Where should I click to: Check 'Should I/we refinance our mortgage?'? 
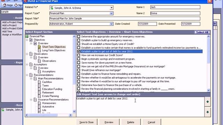pos(78,70)
